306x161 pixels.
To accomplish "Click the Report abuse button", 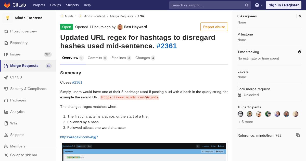I will (214, 27).
